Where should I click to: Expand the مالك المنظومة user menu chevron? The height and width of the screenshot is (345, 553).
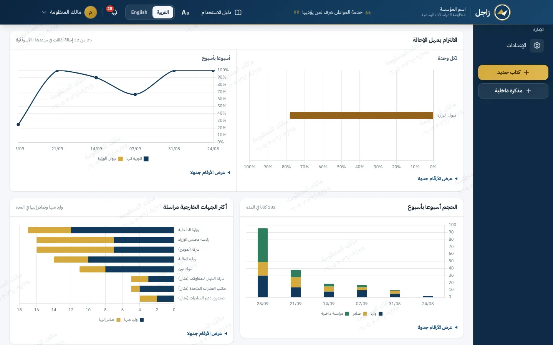coord(44,12)
